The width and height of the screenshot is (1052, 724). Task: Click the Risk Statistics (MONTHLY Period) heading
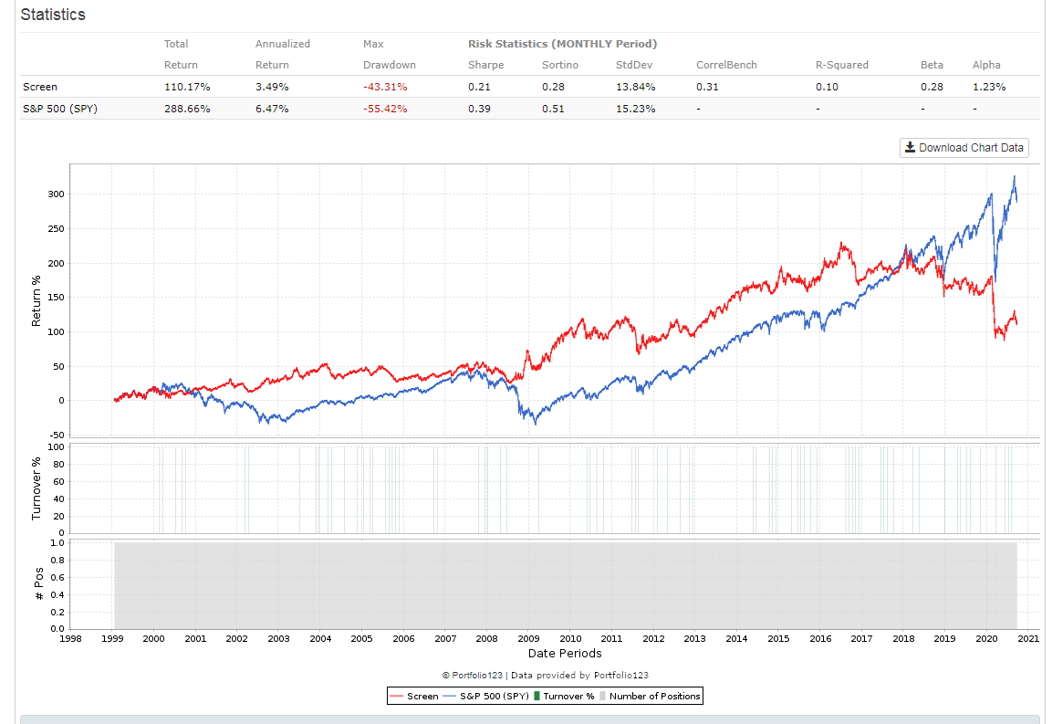coord(562,44)
